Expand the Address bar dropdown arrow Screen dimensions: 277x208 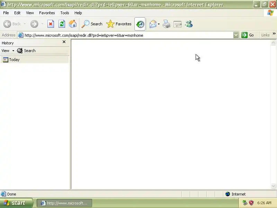236,35
